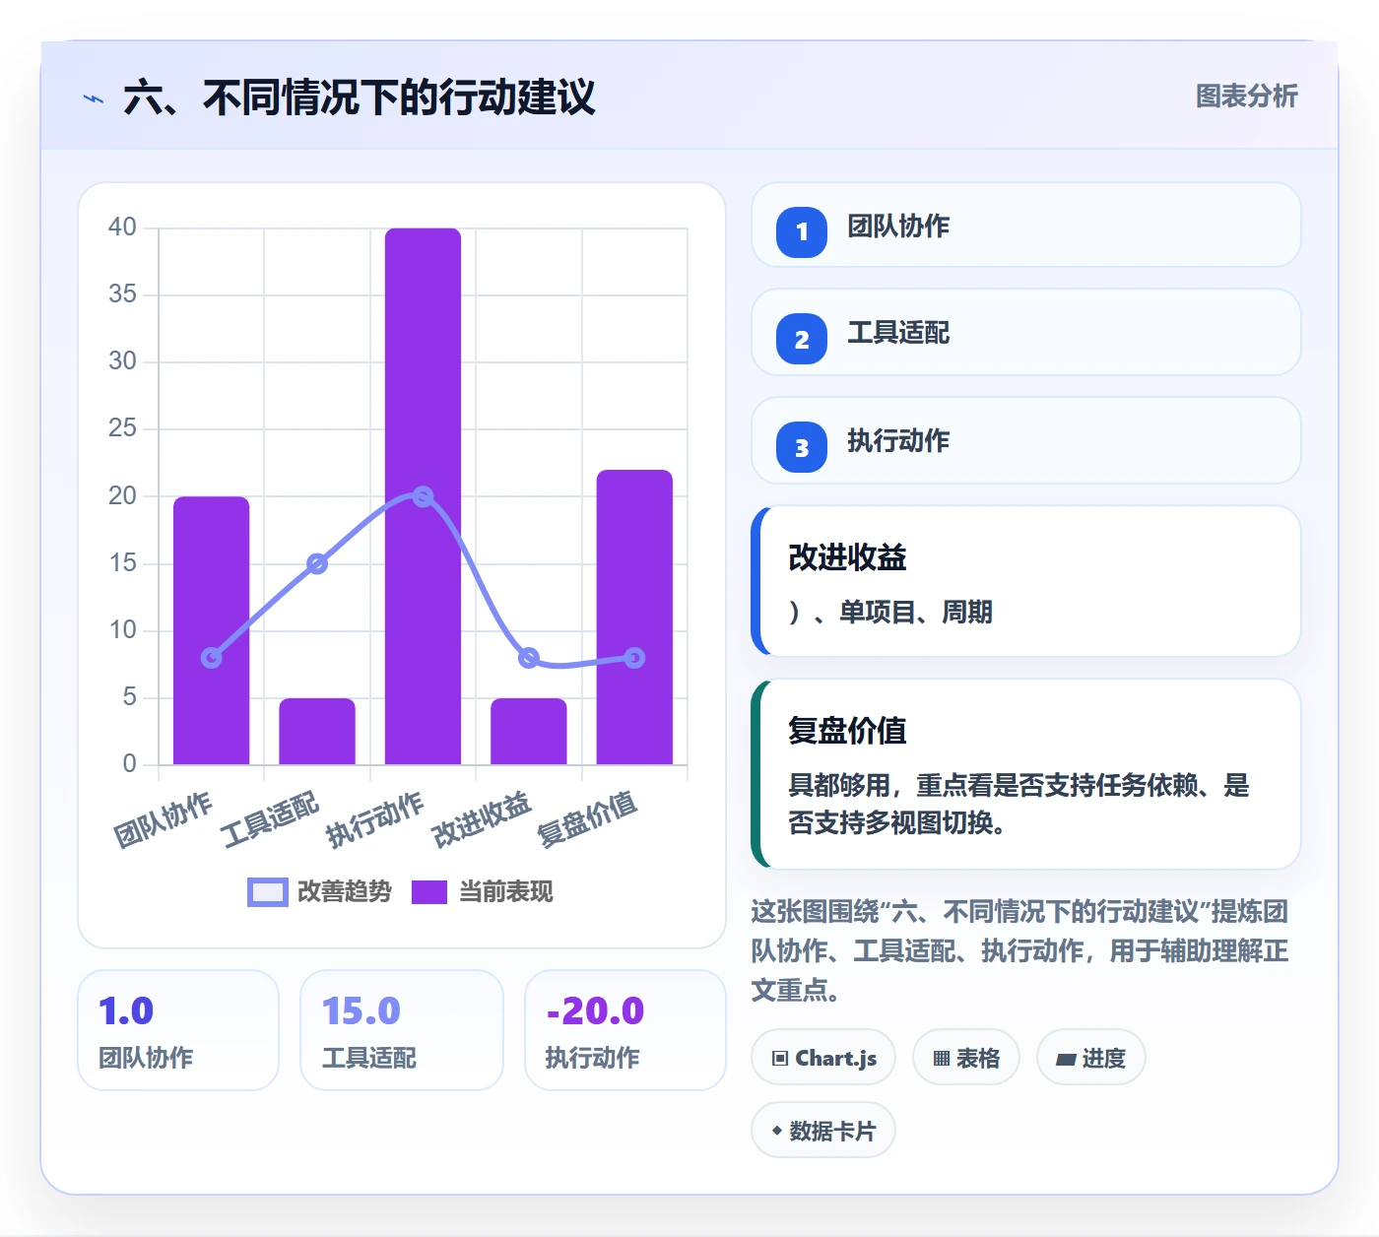Click the 15.0 工具适配 stat card
Image resolution: width=1379 pixels, height=1237 pixels.
402,1030
